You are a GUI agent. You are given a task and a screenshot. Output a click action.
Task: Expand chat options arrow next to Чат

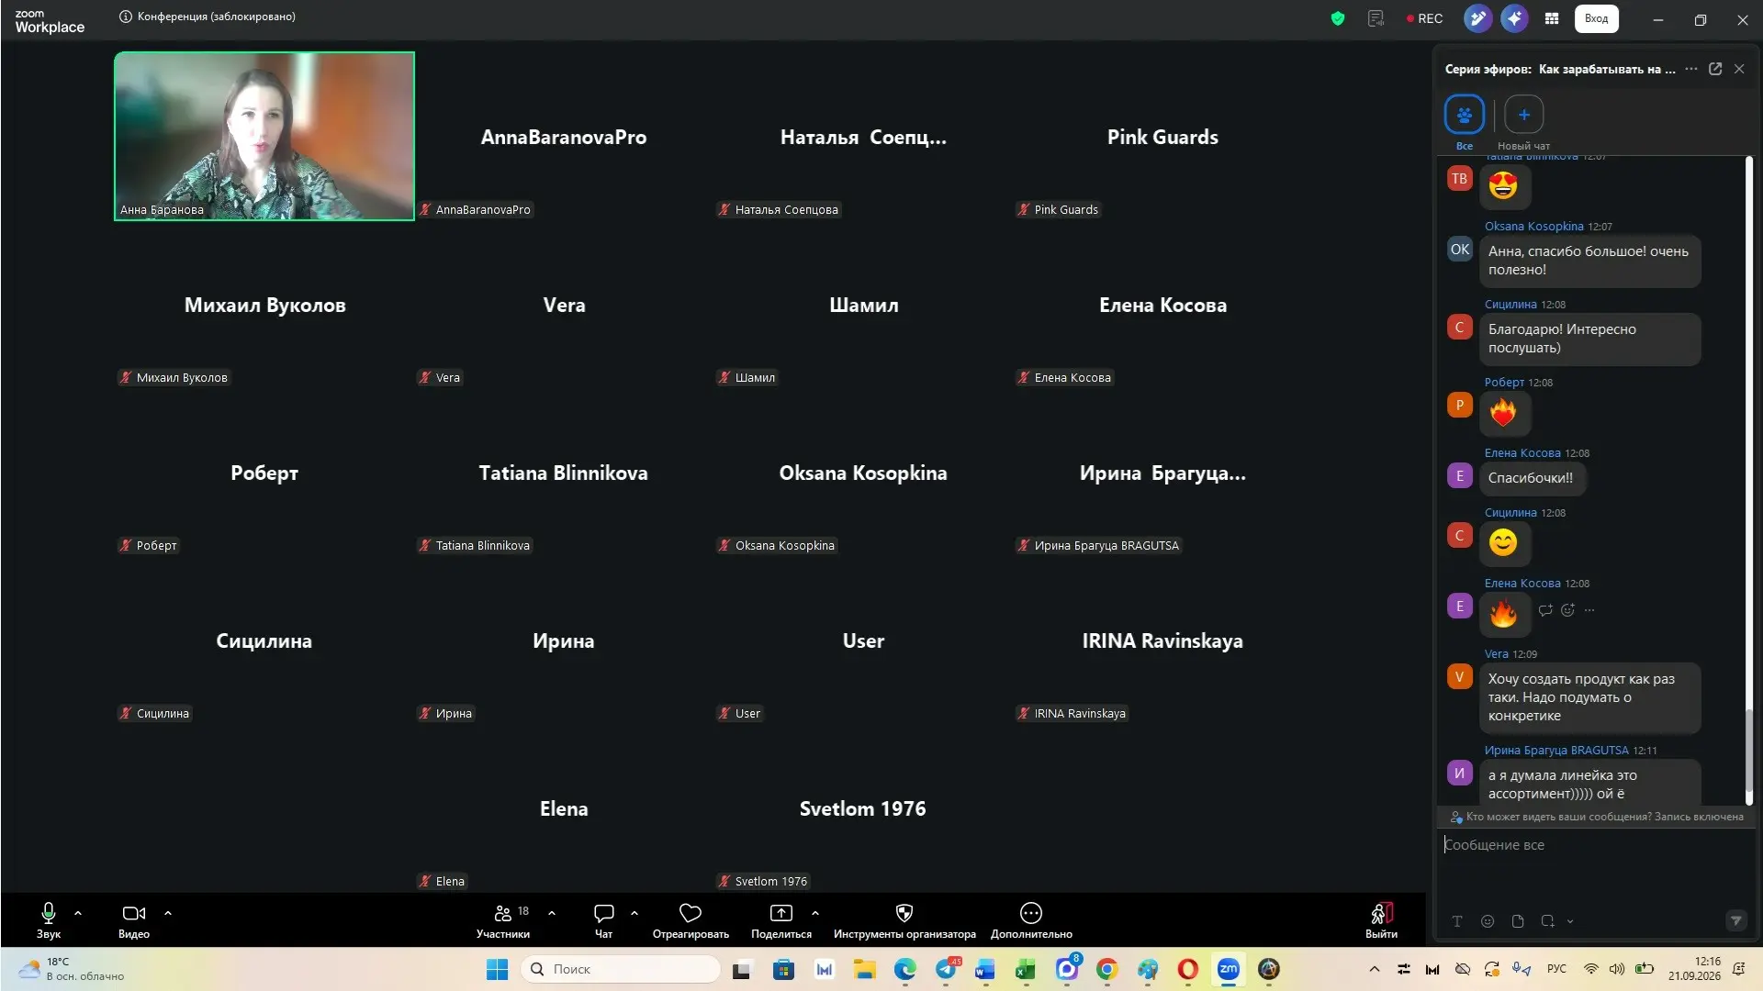point(634,913)
